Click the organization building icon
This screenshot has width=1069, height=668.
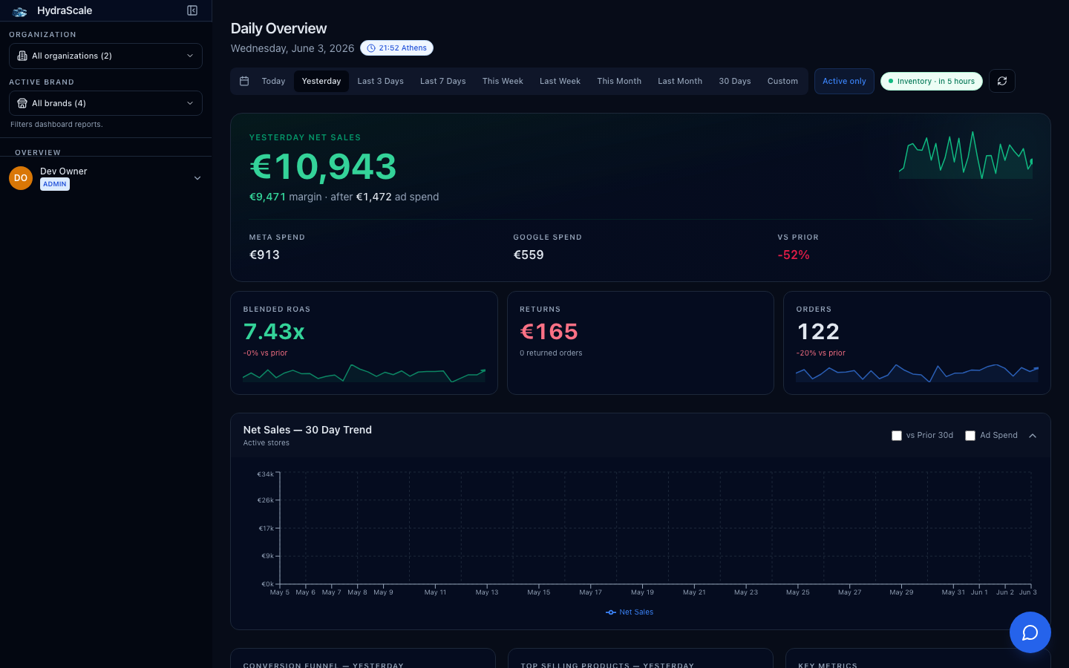click(x=22, y=56)
